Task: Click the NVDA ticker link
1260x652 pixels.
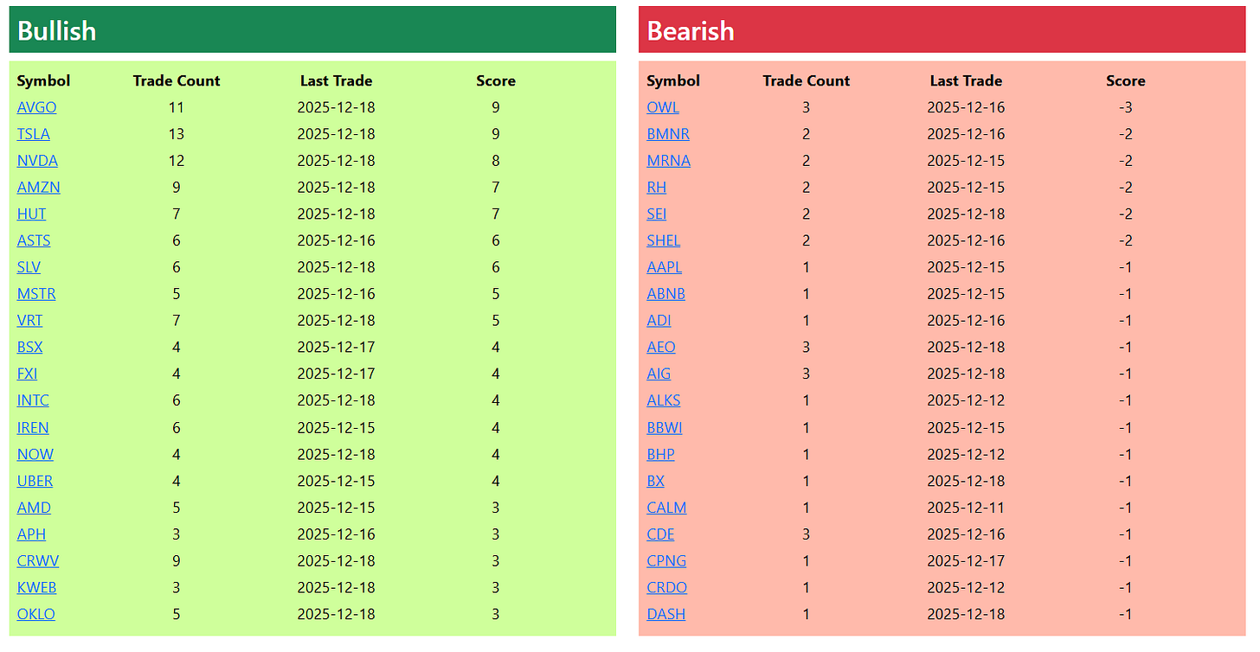Action: (37, 161)
